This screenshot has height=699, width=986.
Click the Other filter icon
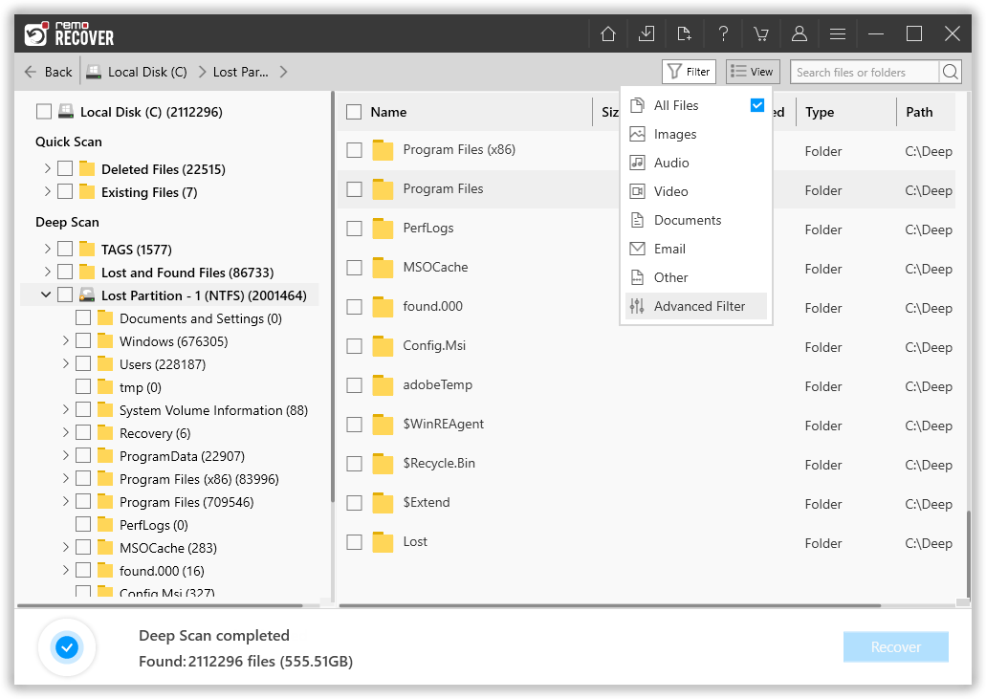coord(637,277)
